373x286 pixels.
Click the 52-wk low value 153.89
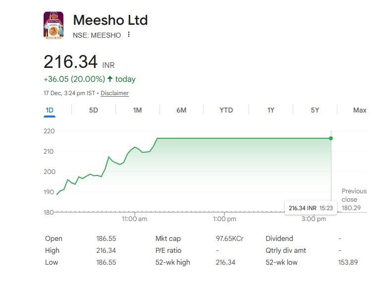point(347,262)
